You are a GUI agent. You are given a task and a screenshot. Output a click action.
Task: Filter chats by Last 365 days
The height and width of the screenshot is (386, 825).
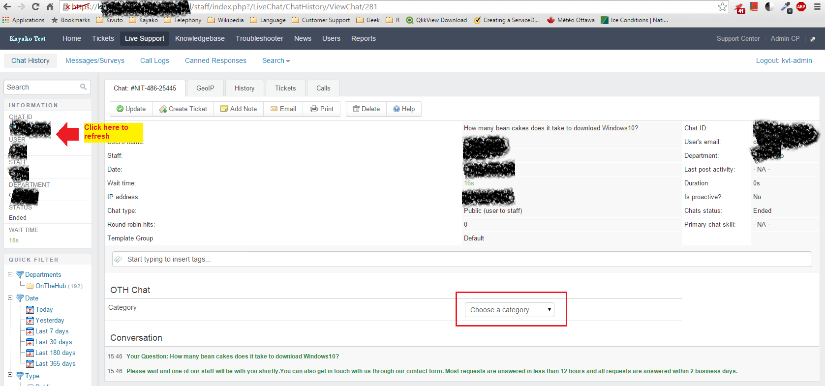[x=55, y=363]
